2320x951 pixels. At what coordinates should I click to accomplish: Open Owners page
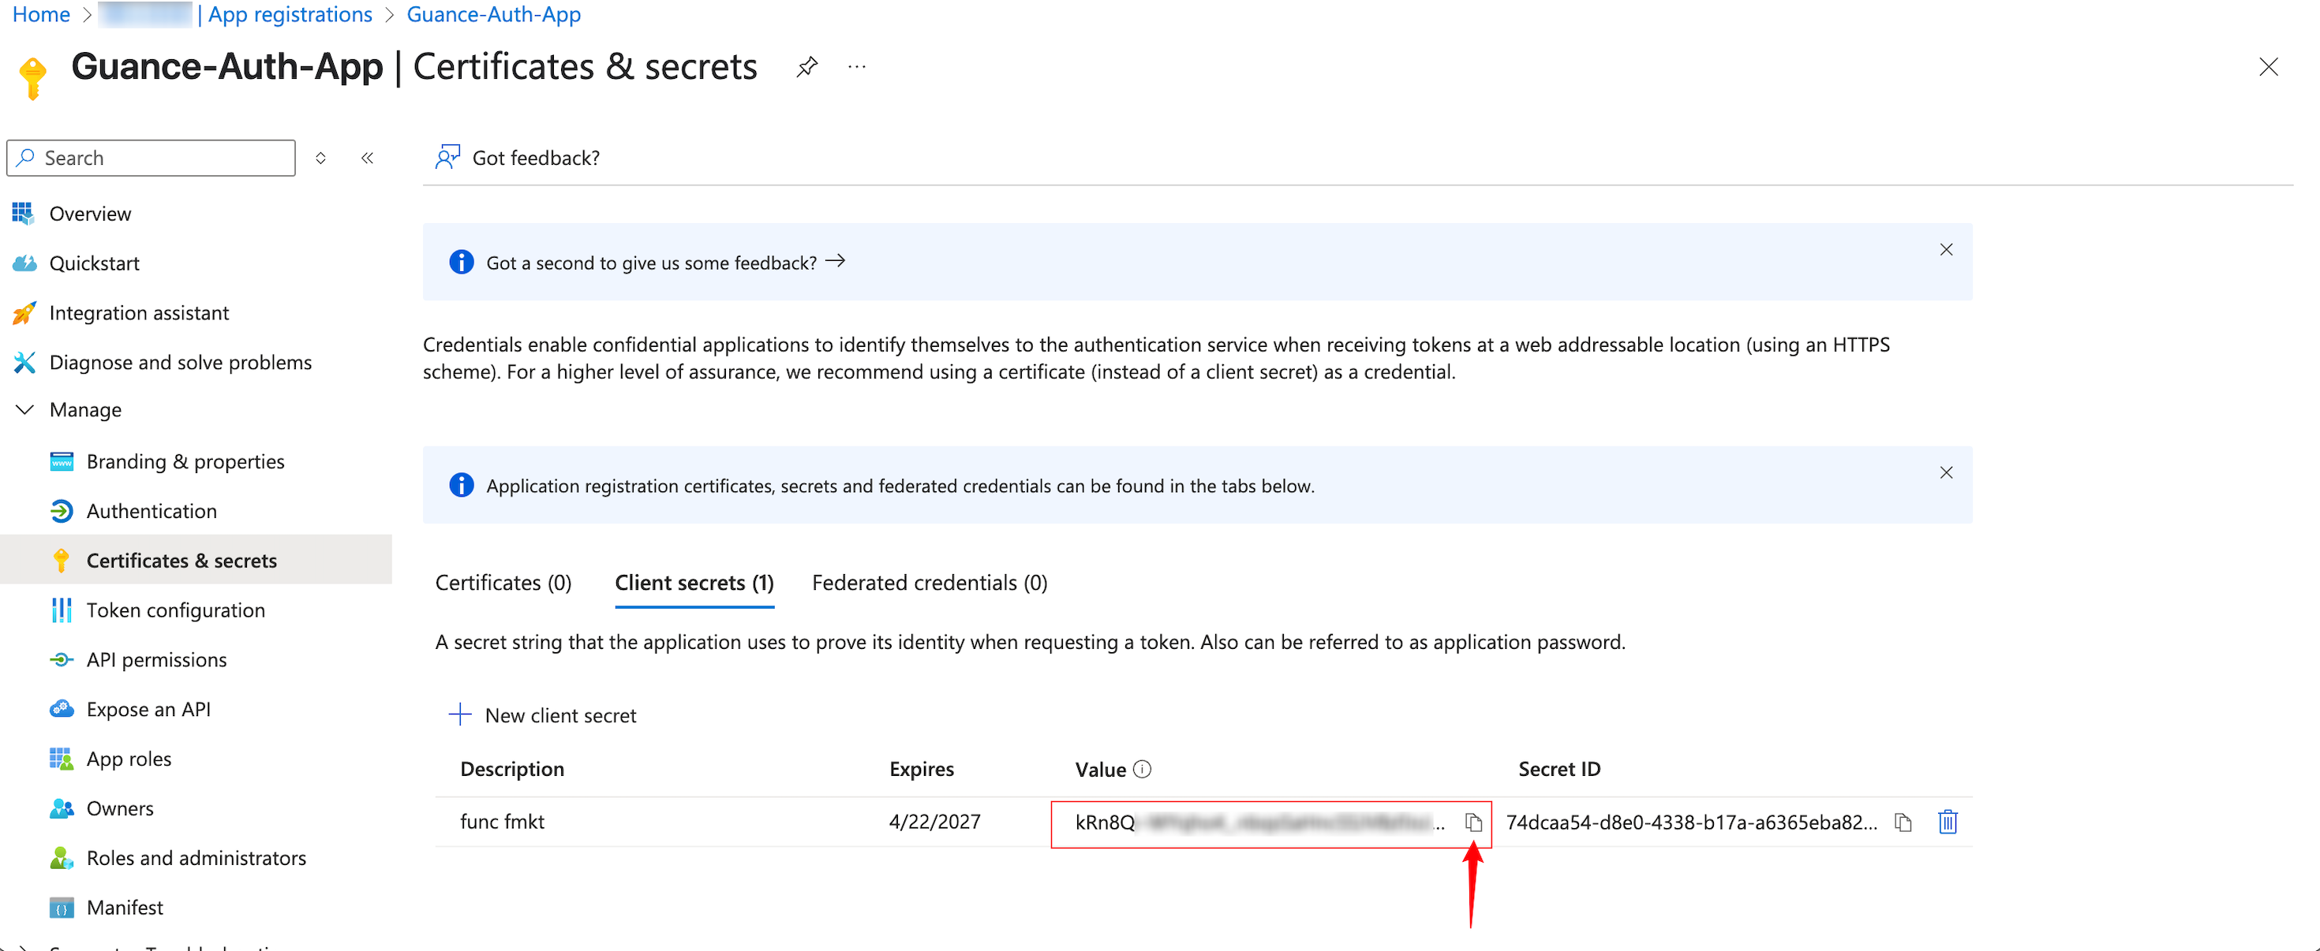[120, 808]
